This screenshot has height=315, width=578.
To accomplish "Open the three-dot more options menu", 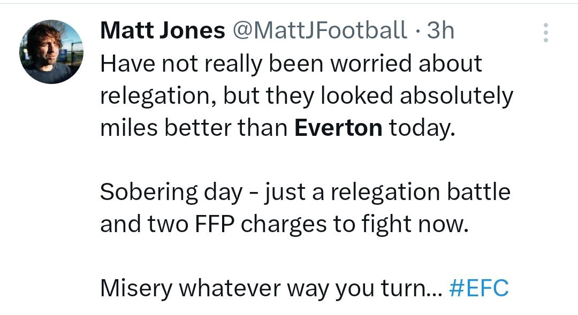I will [545, 33].
